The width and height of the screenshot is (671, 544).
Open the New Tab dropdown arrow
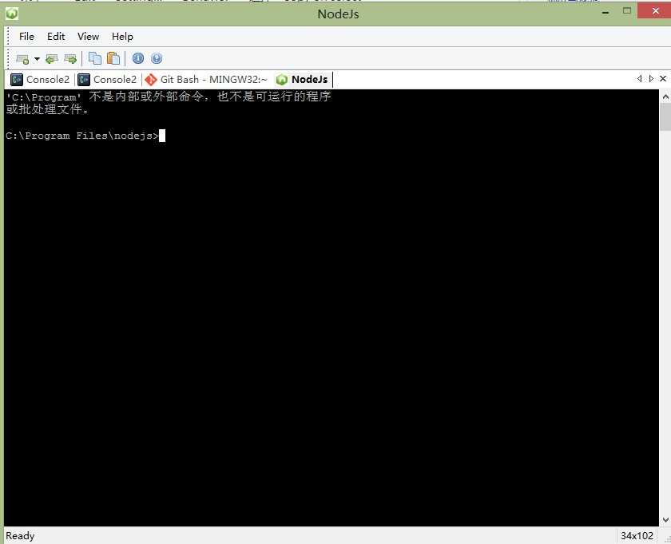pos(38,59)
